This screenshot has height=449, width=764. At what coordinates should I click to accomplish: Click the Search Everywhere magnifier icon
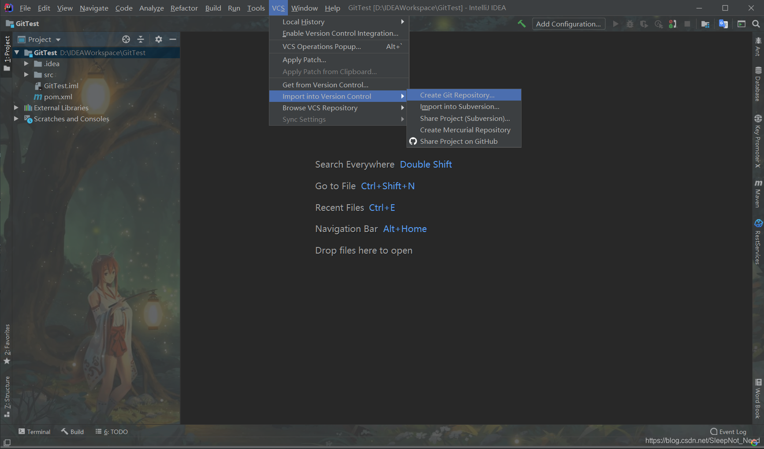(x=756, y=24)
